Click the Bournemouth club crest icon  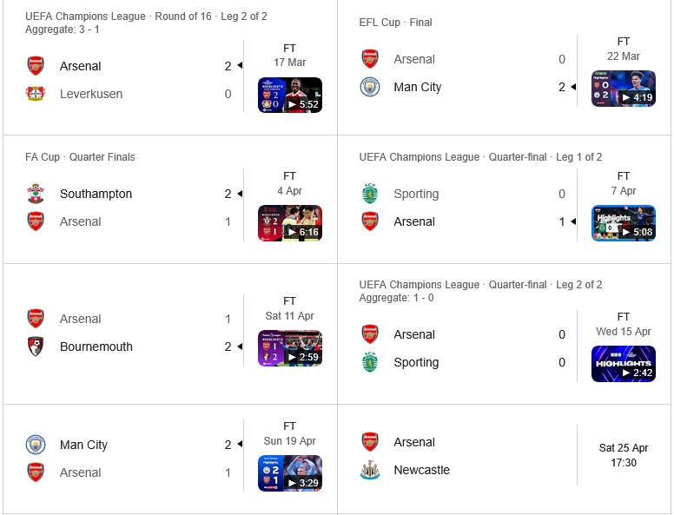click(36, 347)
